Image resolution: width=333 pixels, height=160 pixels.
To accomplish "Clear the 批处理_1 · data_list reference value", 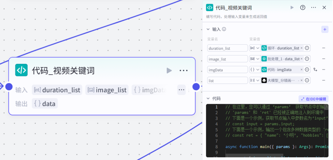I will (x=302, y=59).
